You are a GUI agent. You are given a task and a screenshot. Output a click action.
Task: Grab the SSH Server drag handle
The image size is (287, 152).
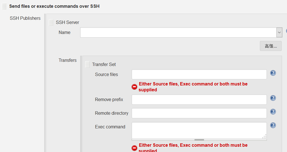pyautogui.click(x=51, y=23)
